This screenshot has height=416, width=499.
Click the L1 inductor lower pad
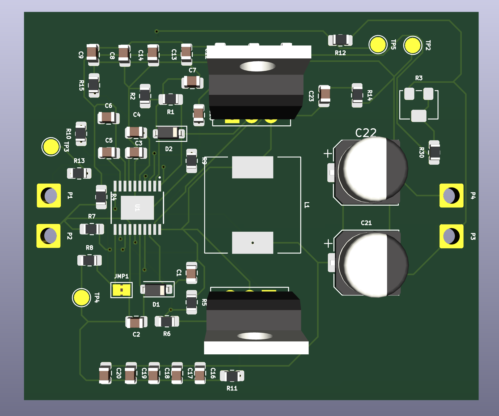click(252, 243)
